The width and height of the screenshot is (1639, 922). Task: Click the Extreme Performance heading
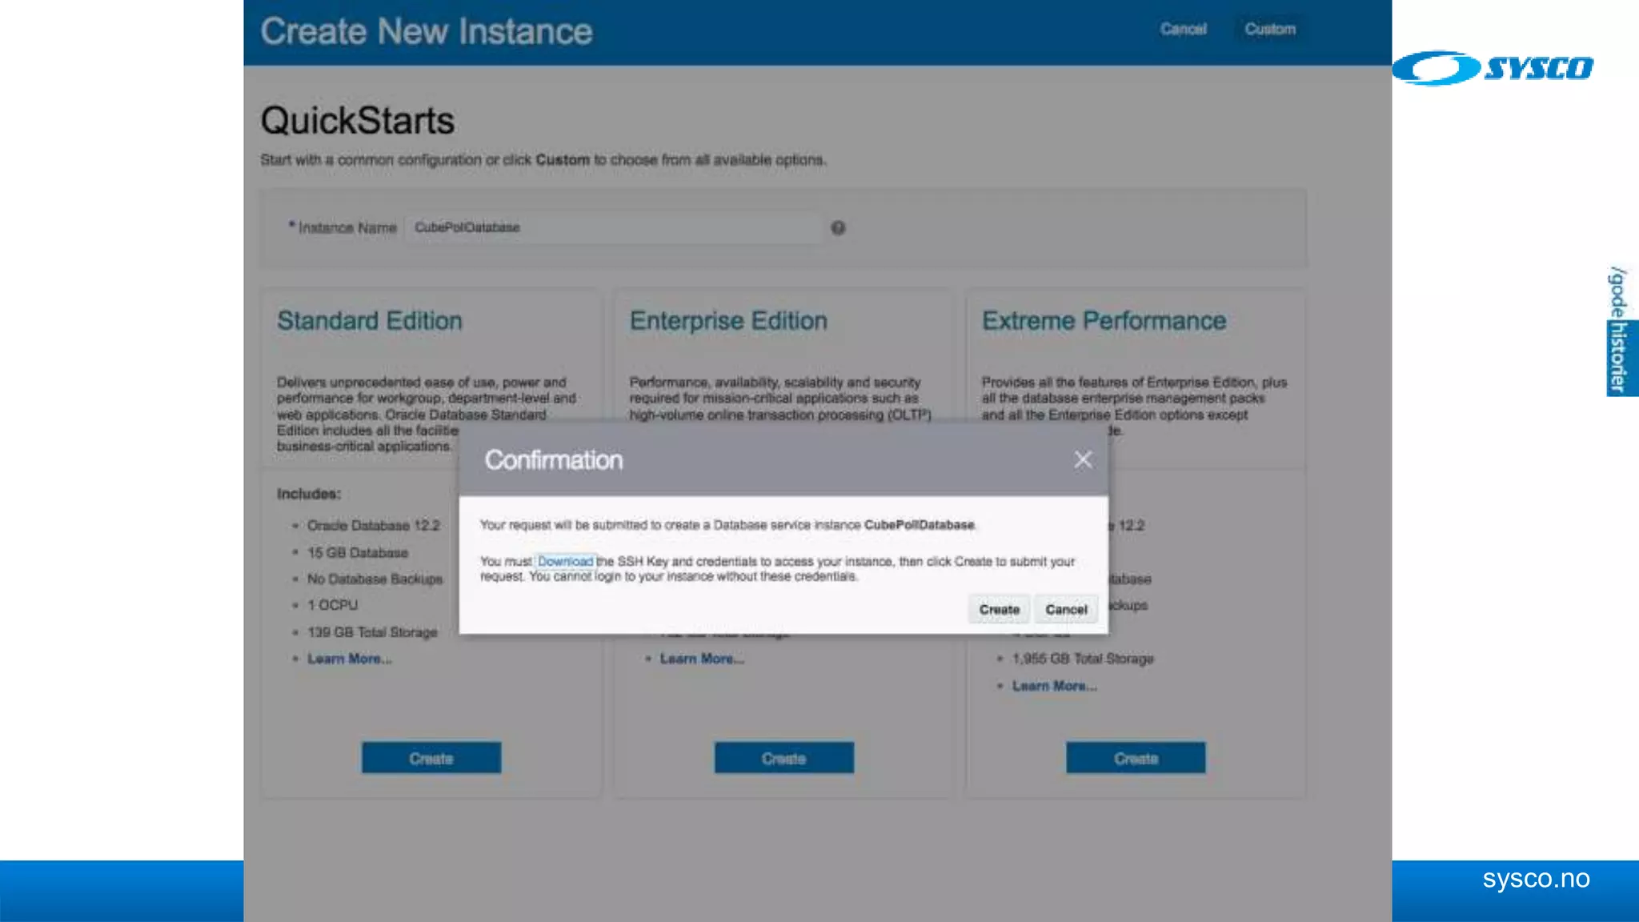(1104, 321)
